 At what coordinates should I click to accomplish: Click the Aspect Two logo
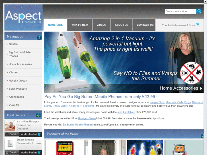pos(24,18)
